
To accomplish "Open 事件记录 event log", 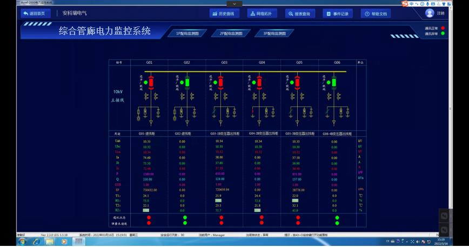I will pyautogui.click(x=337, y=14).
